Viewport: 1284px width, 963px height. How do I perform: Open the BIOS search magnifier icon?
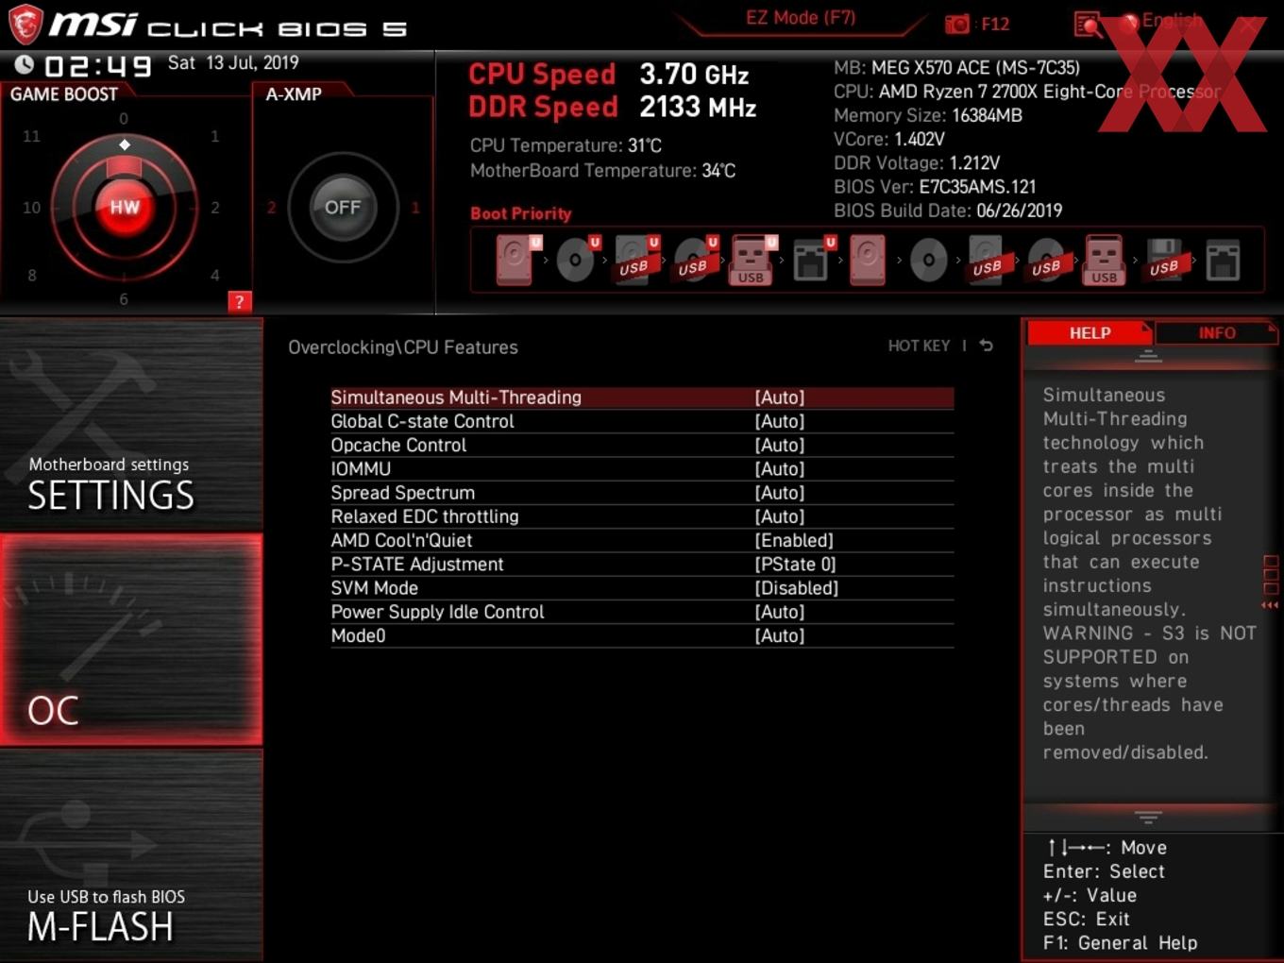pyautogui.click(x=1088, y=24)
